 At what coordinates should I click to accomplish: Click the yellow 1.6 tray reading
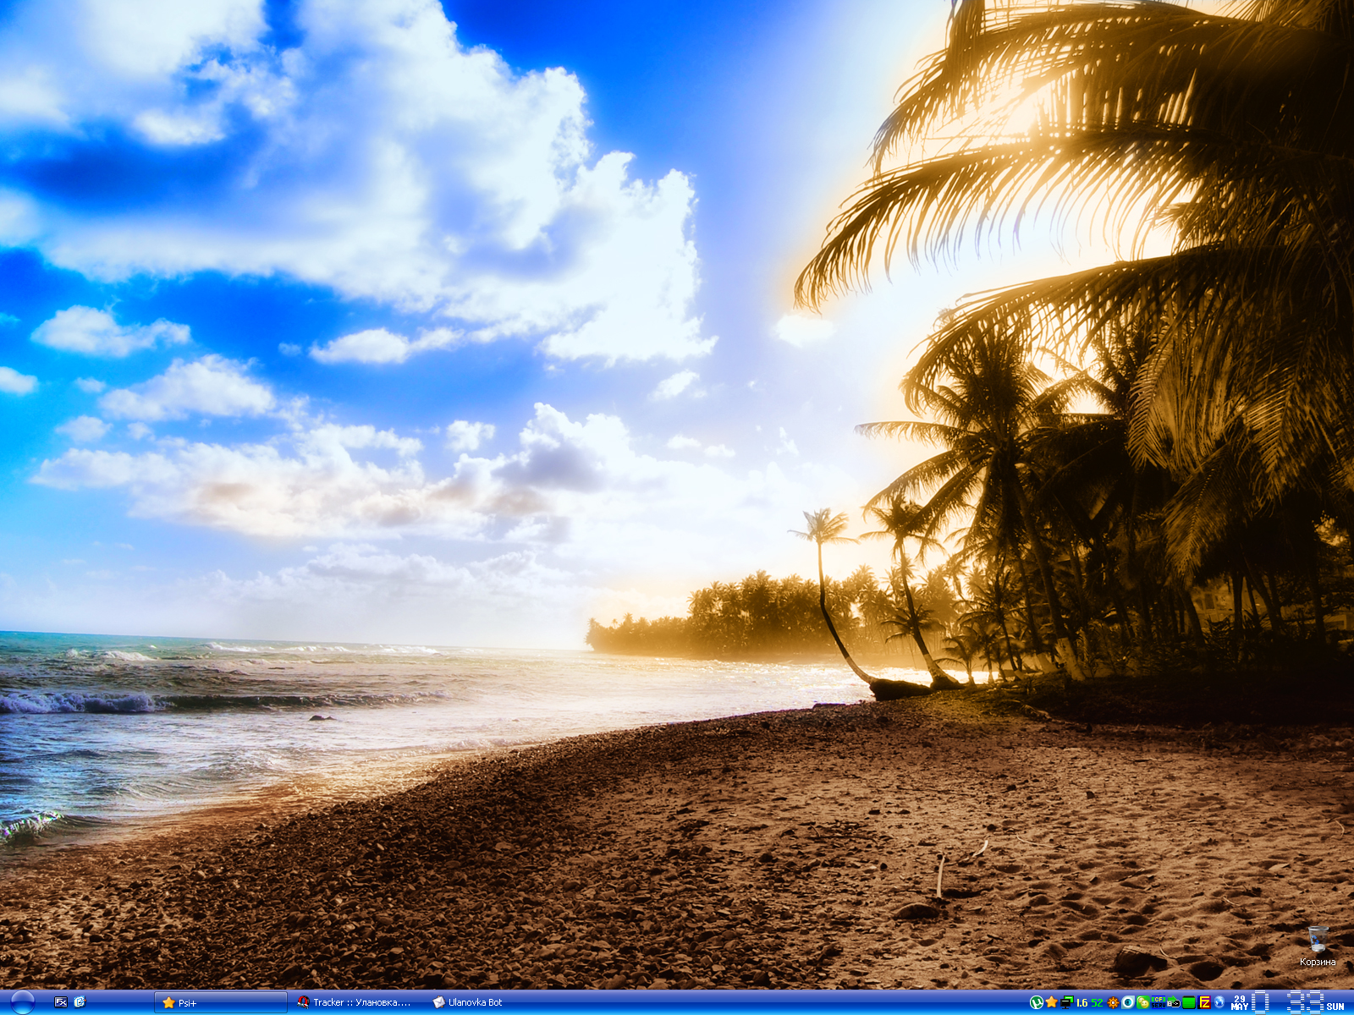[1082, 1003]
